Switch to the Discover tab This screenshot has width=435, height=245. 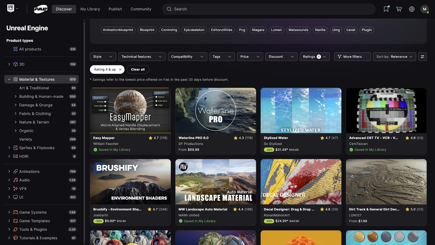click(64, 9)
